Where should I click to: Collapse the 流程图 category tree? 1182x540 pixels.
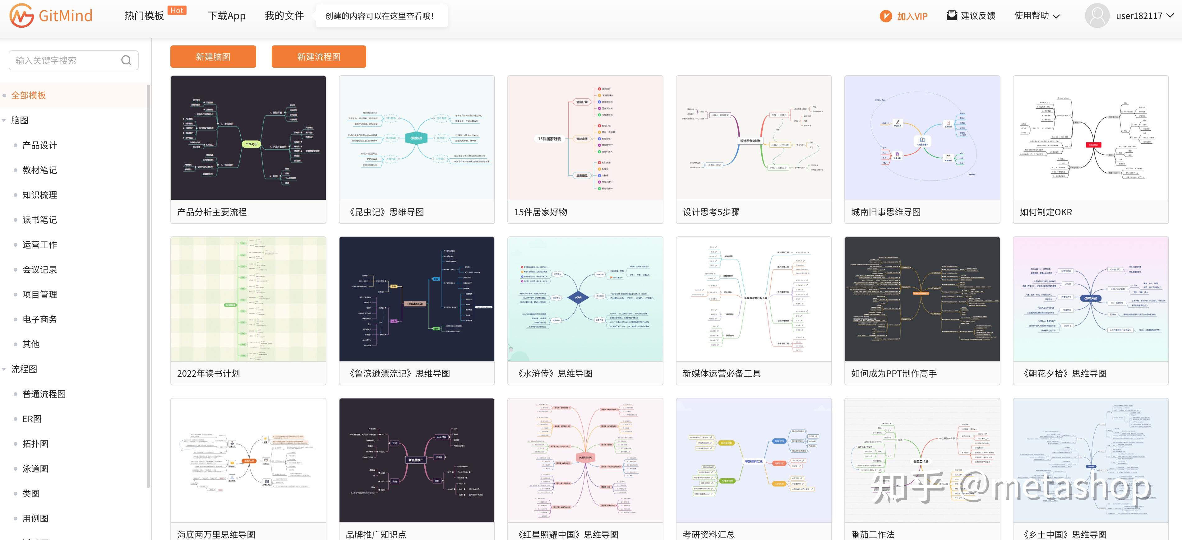coord(4,369)
